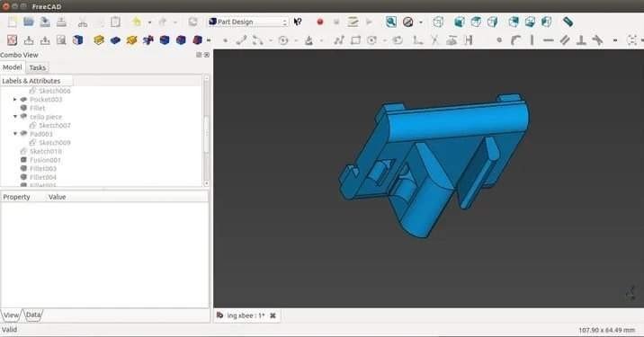The image size is (644, 337).
Task: Click the blue Pocket tool
Action: coord(115,40)
